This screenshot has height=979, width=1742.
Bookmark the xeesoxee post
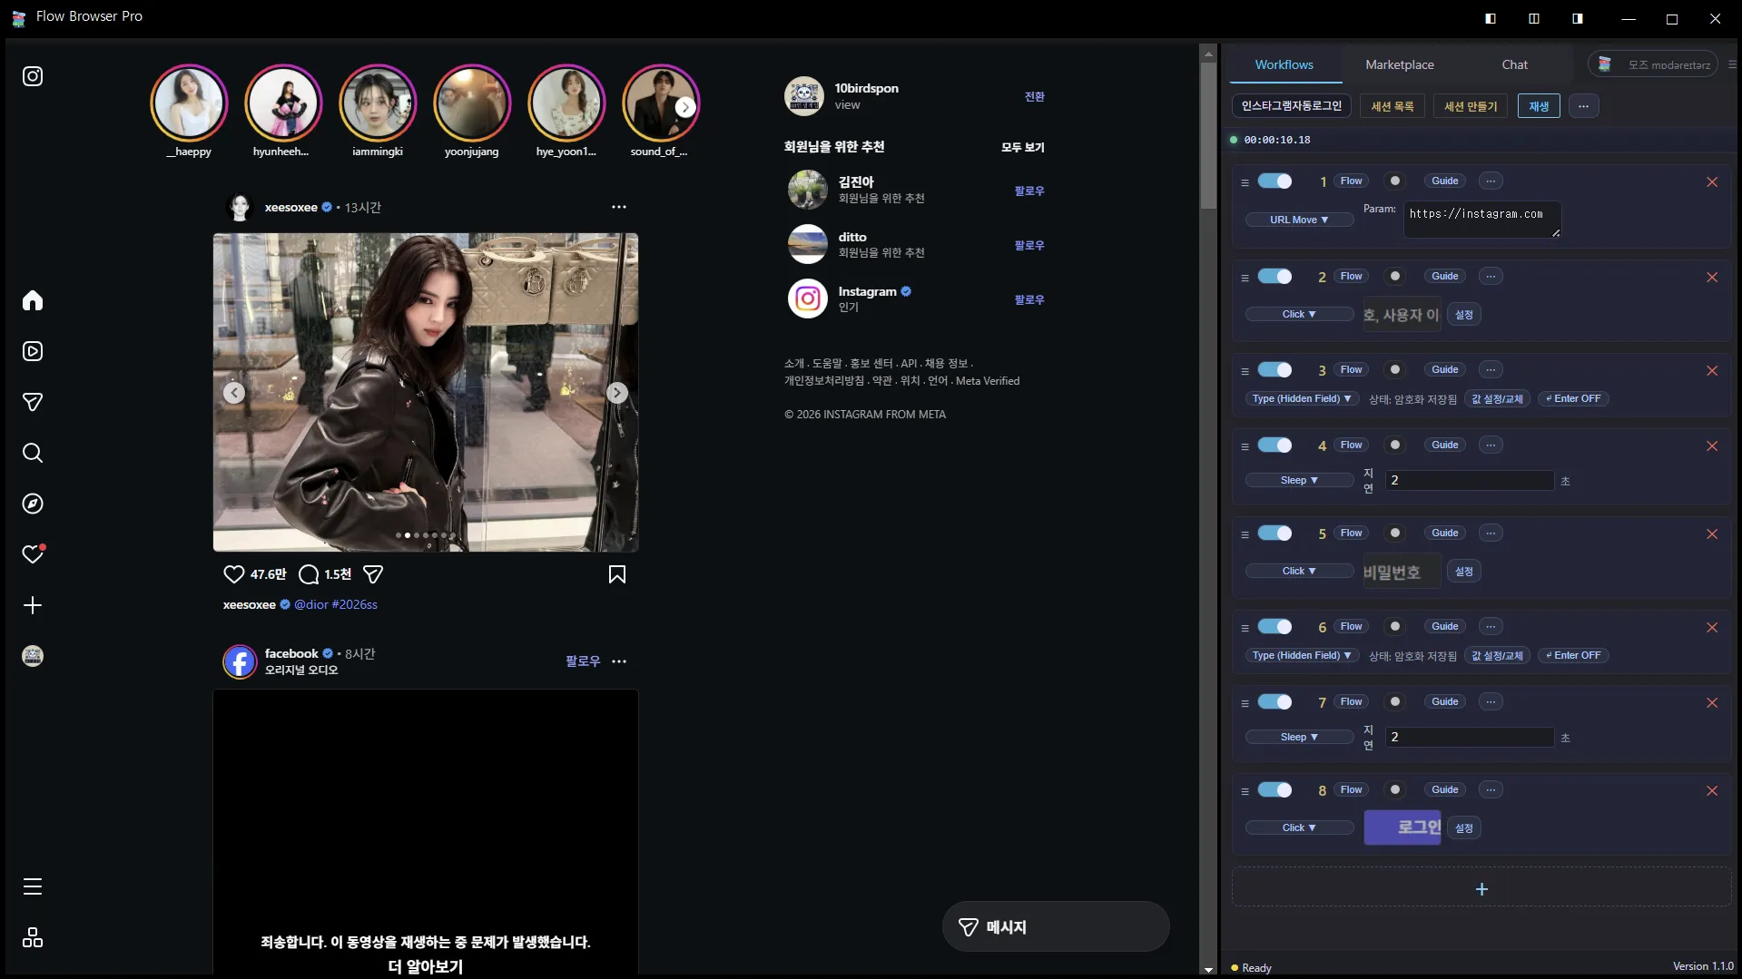tap(617, 574)
